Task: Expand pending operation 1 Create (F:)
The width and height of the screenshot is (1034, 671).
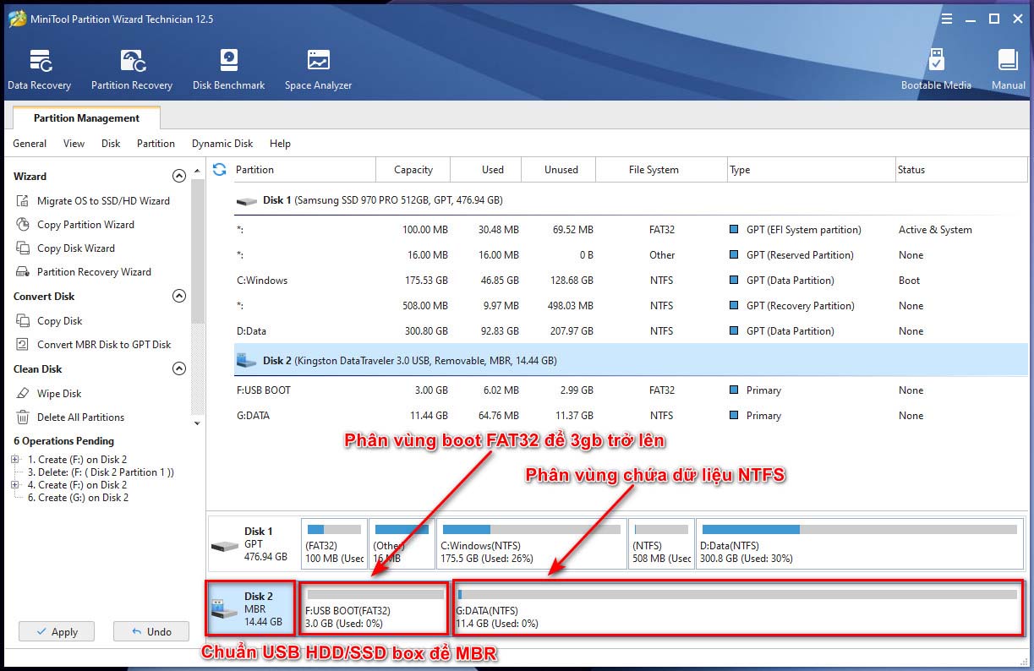Action: point(14,460)
